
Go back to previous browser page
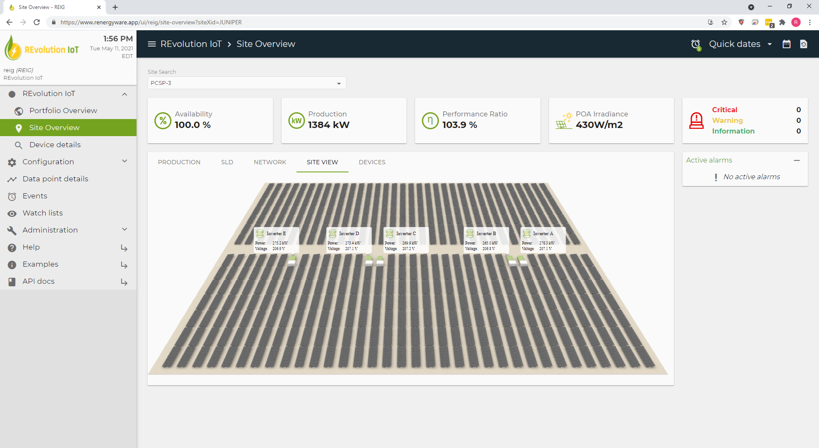click(x=9, y=22)
